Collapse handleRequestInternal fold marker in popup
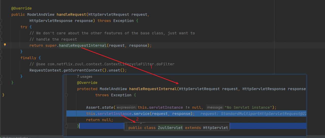Viewport: 325px width, 138px height. coord(67,95)
